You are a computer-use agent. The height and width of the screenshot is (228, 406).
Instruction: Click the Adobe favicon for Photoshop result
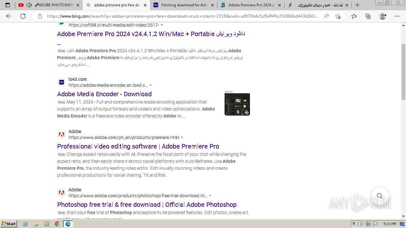(x=62, y=193)
